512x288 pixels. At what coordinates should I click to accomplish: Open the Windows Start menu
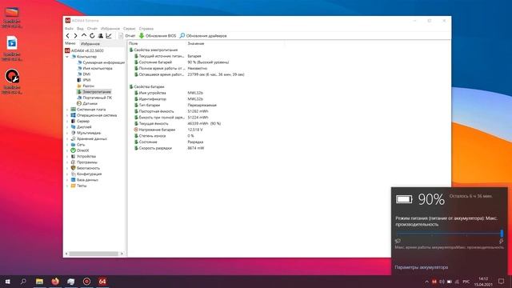point(7,282)
